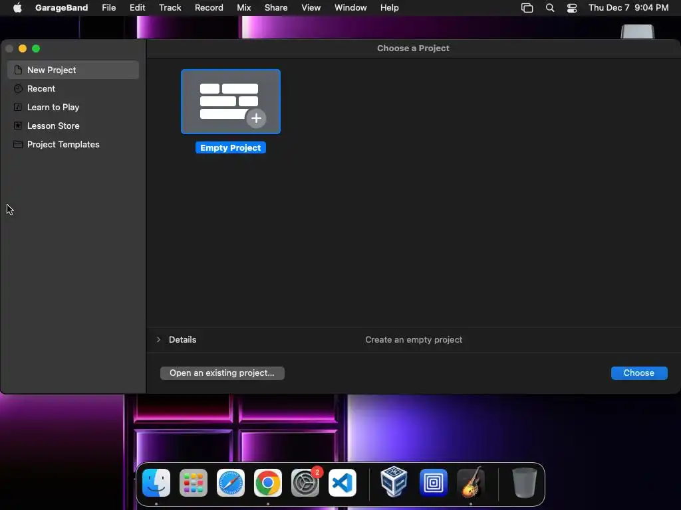Open Spotlight search in menu bar
This screenshot has width=681, height=510.
pos(550,8)
